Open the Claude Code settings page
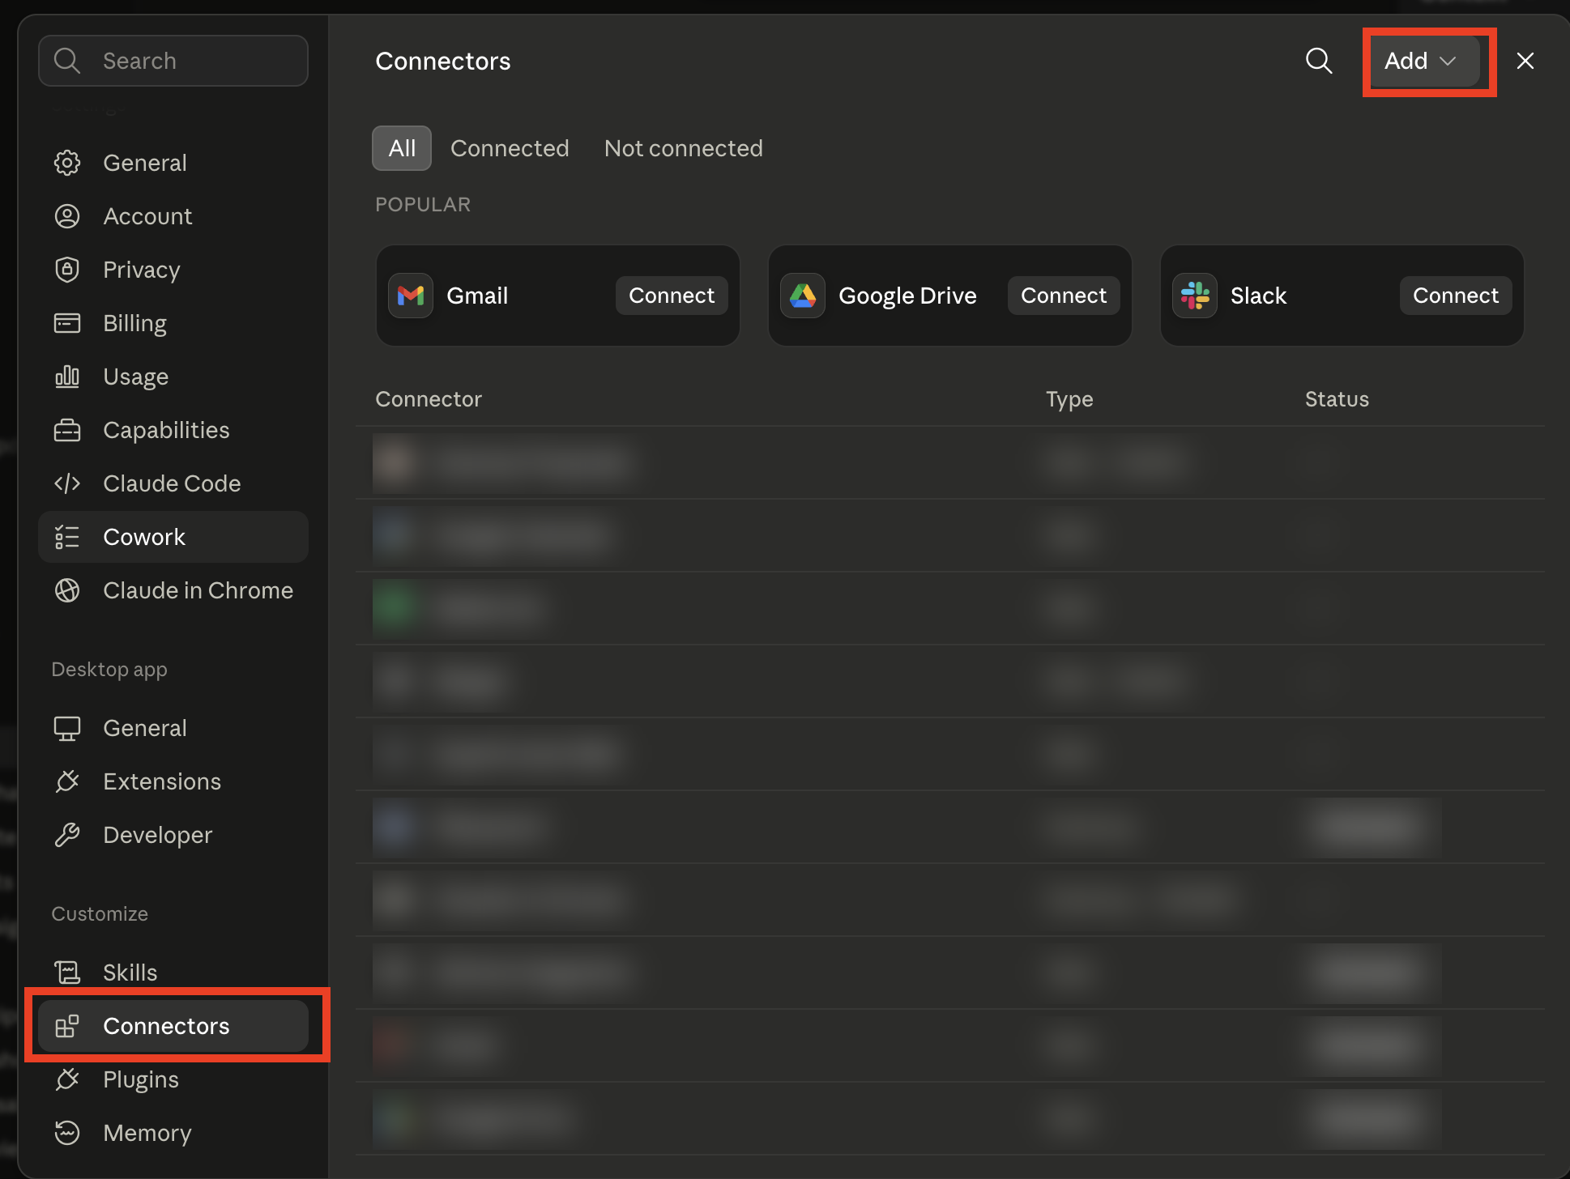 click(x=173, y=483)
